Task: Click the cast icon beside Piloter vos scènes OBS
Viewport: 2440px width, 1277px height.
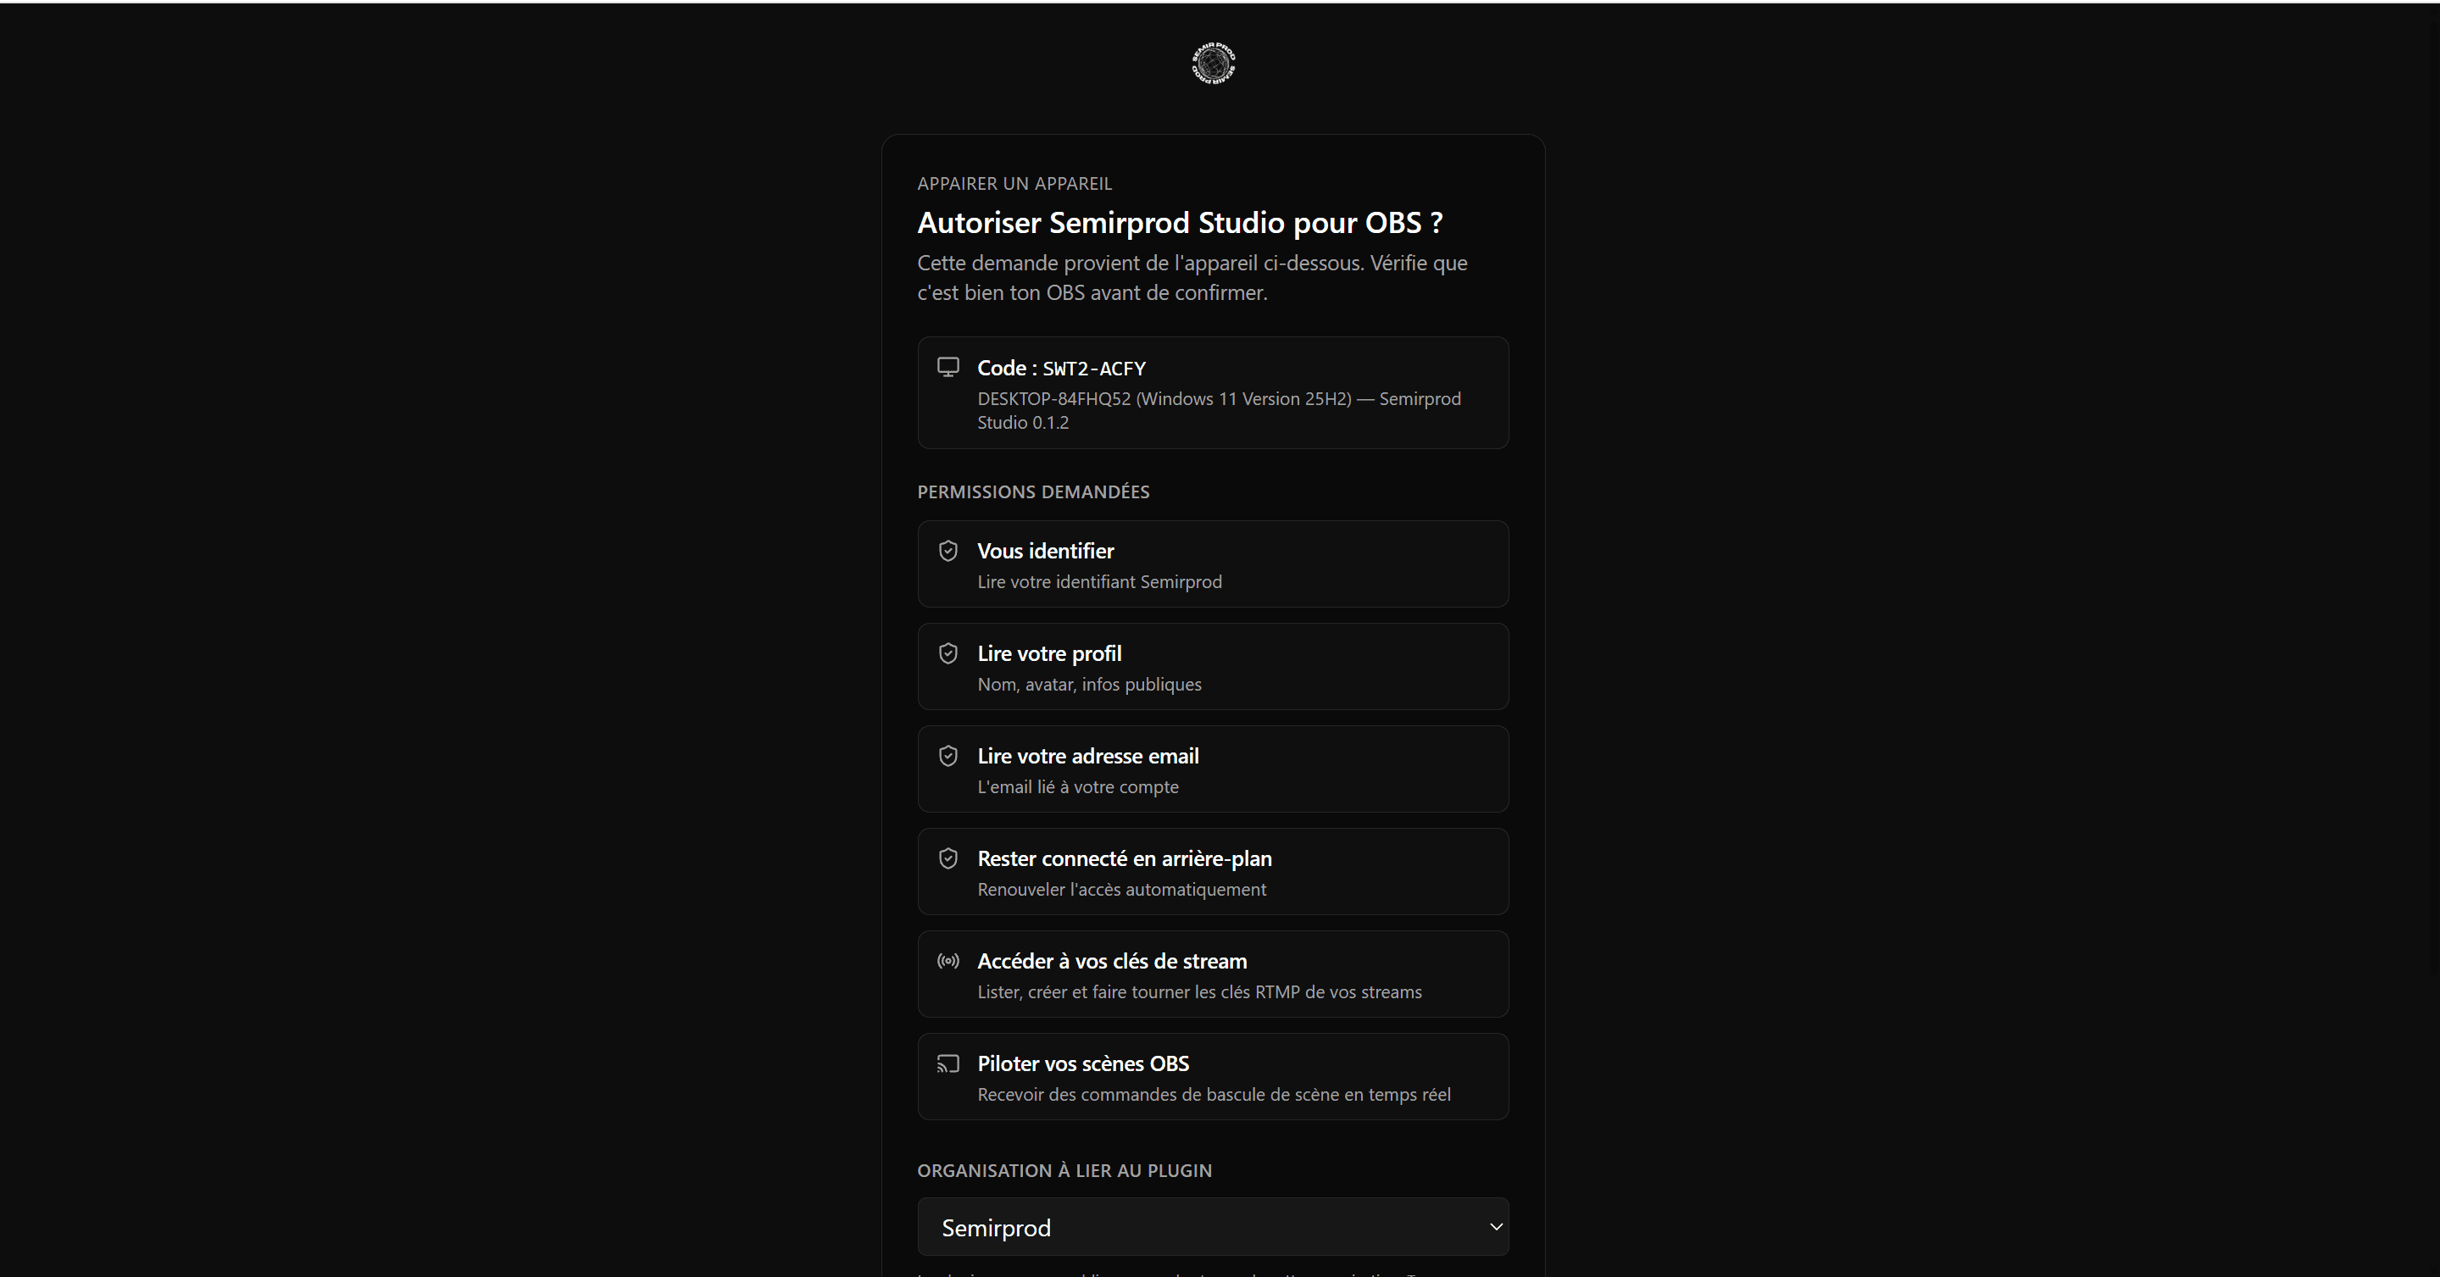Action: tap(948, 1063)
